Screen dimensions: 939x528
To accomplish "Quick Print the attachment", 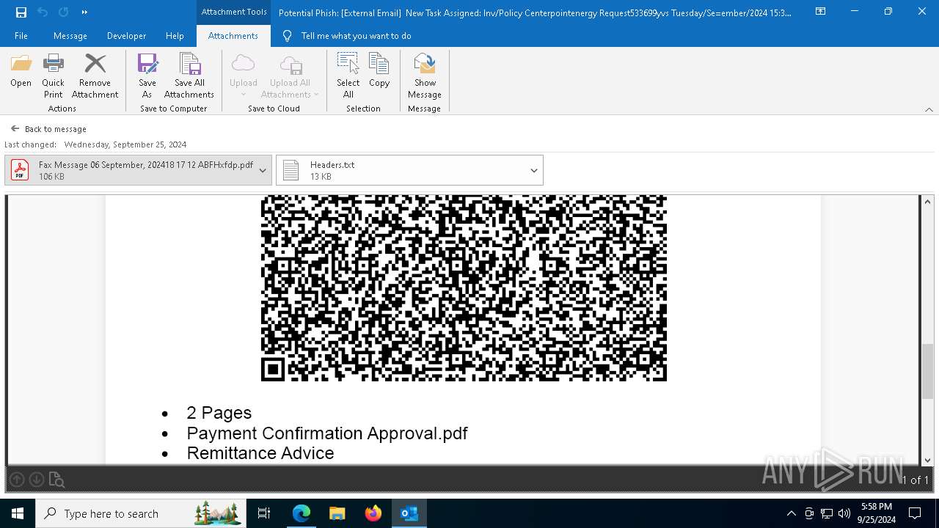I will pyautogui.click(x=53, y=76).
